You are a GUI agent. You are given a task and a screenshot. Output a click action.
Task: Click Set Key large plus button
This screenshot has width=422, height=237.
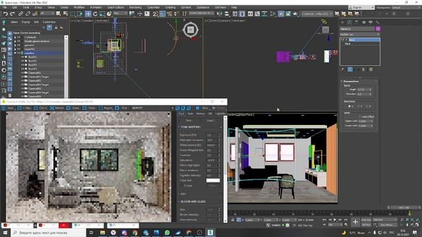coord(355,222)
